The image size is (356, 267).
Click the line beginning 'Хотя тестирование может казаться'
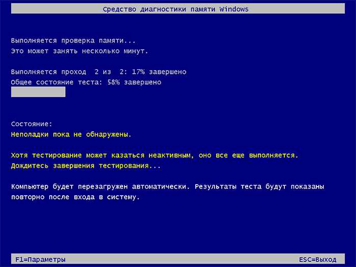click(155, 156)
